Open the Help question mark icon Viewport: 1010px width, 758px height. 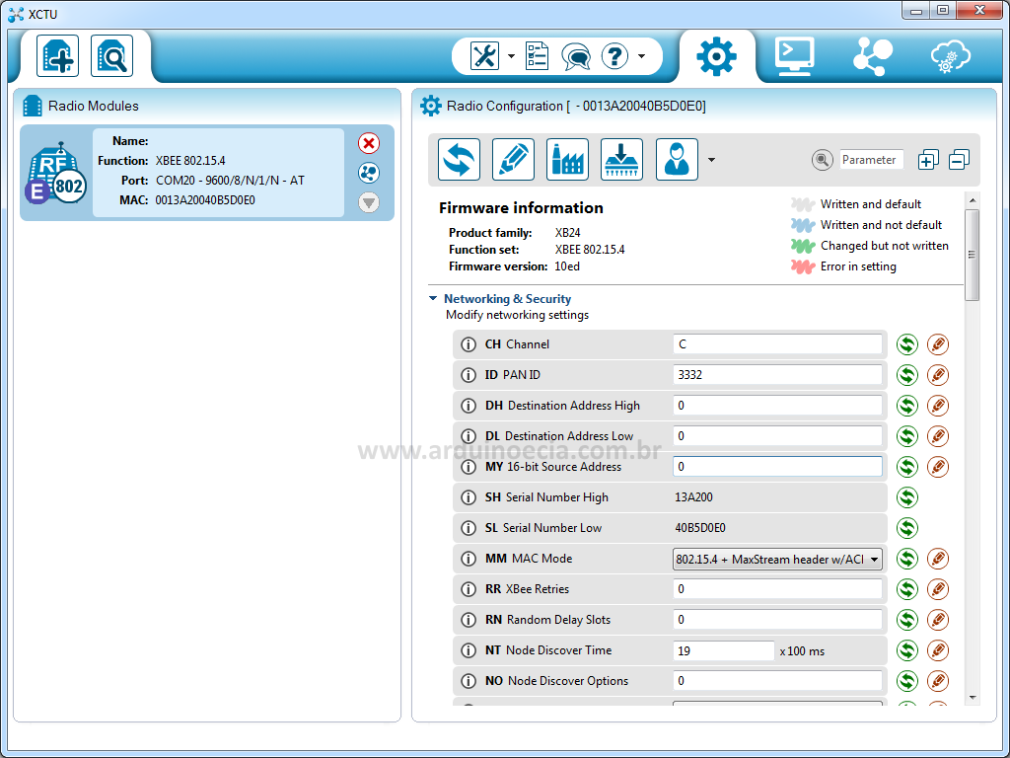(614, 56)
